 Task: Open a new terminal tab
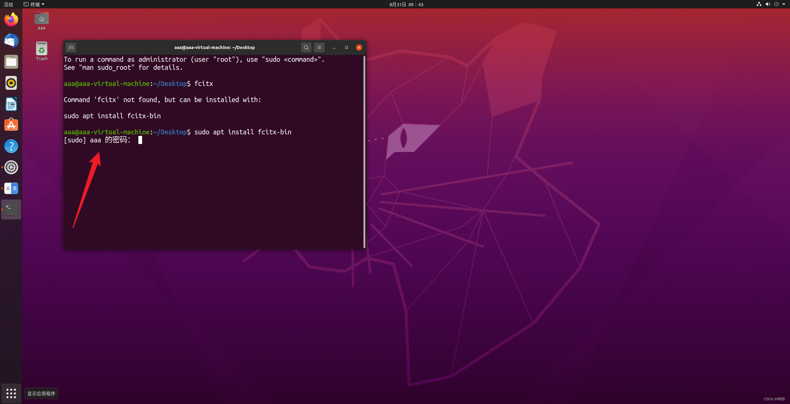coord(71,47)
